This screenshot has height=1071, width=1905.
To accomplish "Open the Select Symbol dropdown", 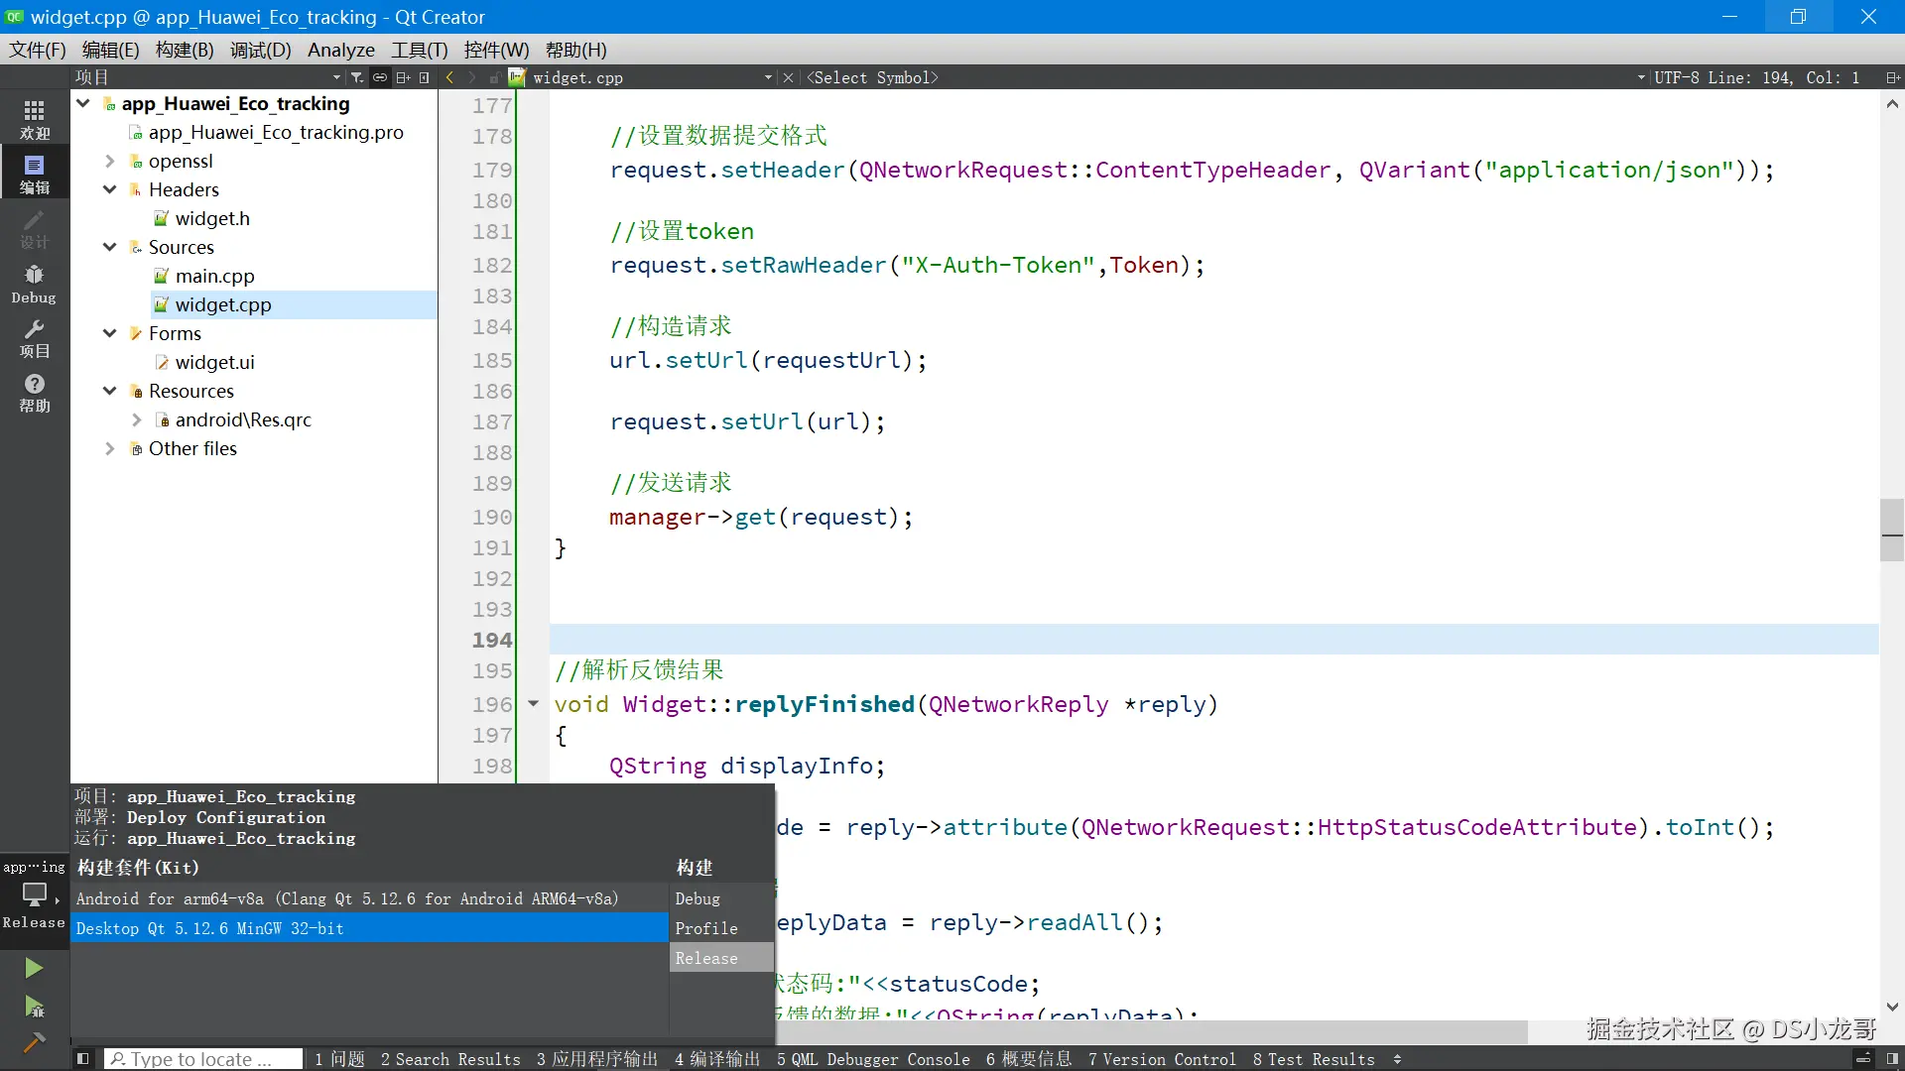I will click(1220, 77).
